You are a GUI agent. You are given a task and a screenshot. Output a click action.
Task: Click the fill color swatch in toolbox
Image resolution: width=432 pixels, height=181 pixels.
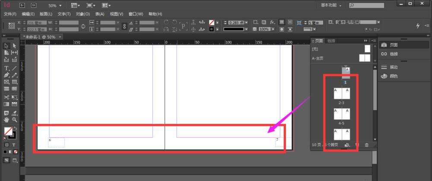7,131
